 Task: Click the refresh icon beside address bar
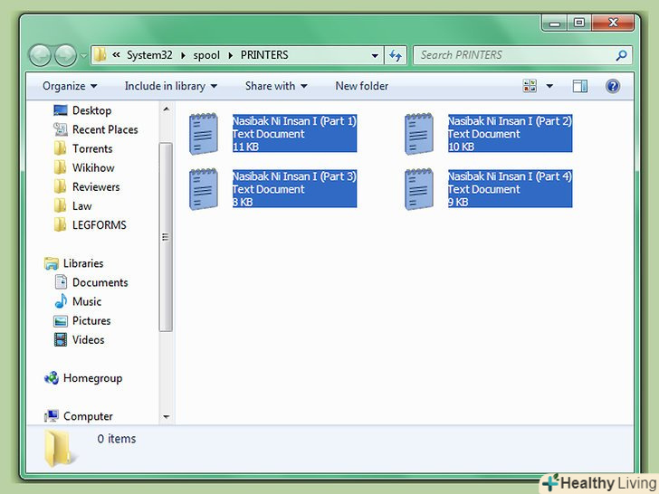[396, 55]
